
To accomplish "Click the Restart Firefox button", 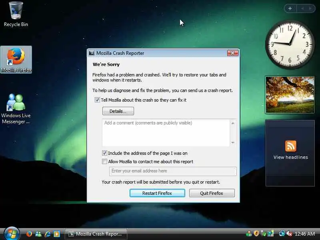I will [157, 193].
